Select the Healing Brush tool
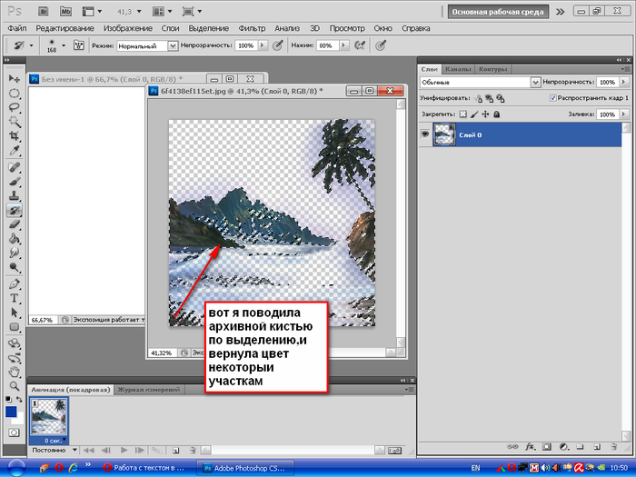This screenshot has height=477, width=636. [15, 166]
